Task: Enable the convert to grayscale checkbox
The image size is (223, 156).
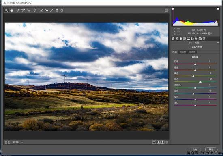Action: [x=190, y=47]
